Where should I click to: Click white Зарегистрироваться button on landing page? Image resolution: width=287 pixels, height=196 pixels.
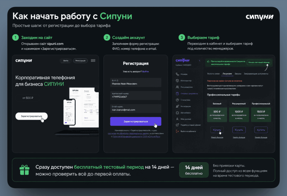(x=31, y=116)
